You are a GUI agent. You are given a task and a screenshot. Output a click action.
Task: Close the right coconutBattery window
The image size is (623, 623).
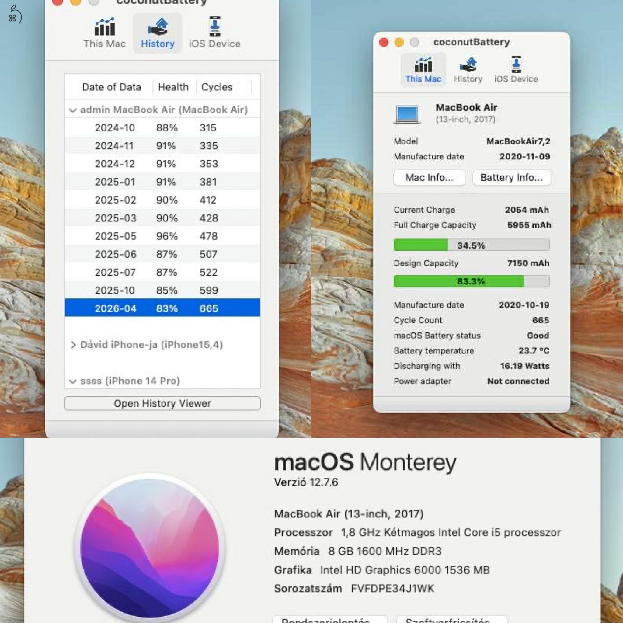384,42
